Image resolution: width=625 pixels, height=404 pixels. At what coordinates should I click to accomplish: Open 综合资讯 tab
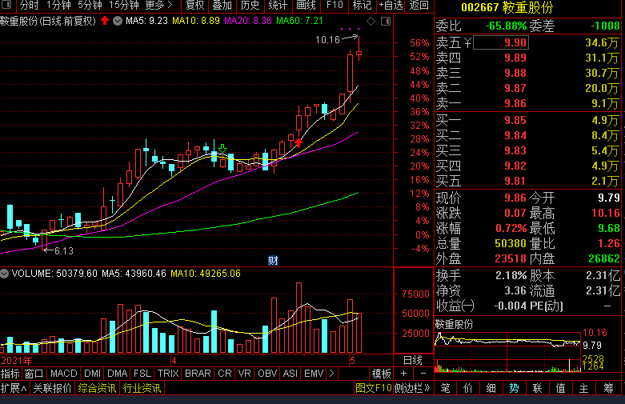pyautogui.click(x=98, y=388)
